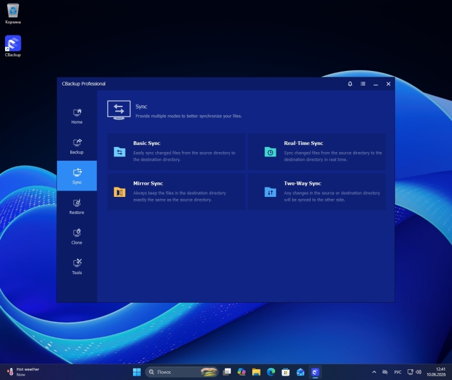Switch to the Backup sidebar tab
The height and width of the screenshot is (380, 452).
click(77, 146)
